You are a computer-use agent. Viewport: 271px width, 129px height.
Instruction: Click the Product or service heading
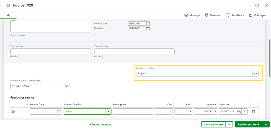coord(22,97)
